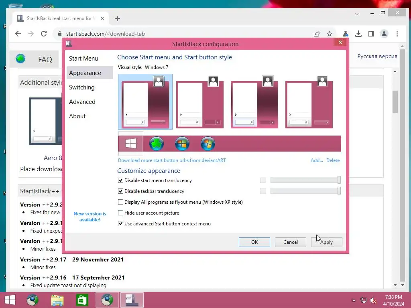Open the Русская версия link
The image size is (411, 308).
(377, 56)
